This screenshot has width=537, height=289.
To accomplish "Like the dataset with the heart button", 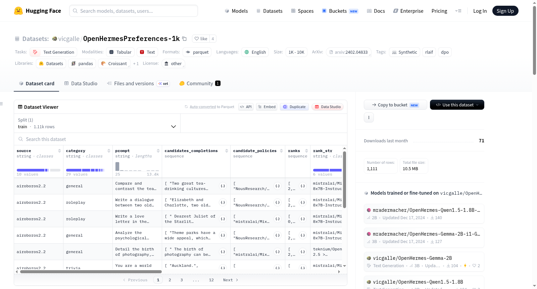I will coord(201,39).
